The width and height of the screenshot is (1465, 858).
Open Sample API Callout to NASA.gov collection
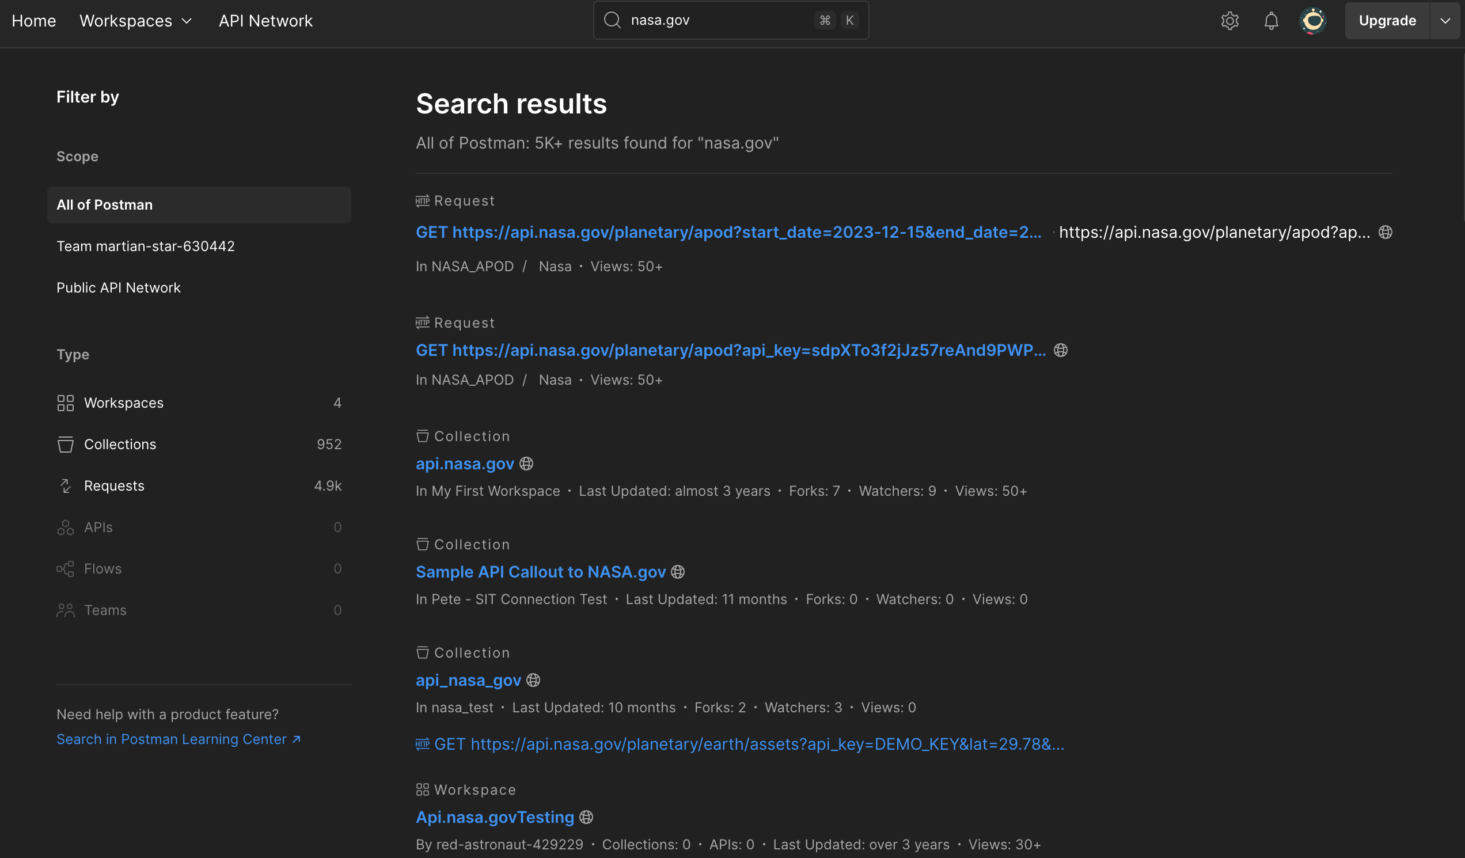click(540, 572)
